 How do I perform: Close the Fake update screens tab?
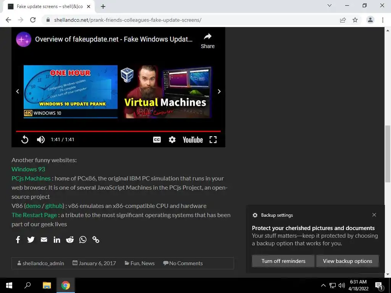pyautogui.click(x=89, y=7)
